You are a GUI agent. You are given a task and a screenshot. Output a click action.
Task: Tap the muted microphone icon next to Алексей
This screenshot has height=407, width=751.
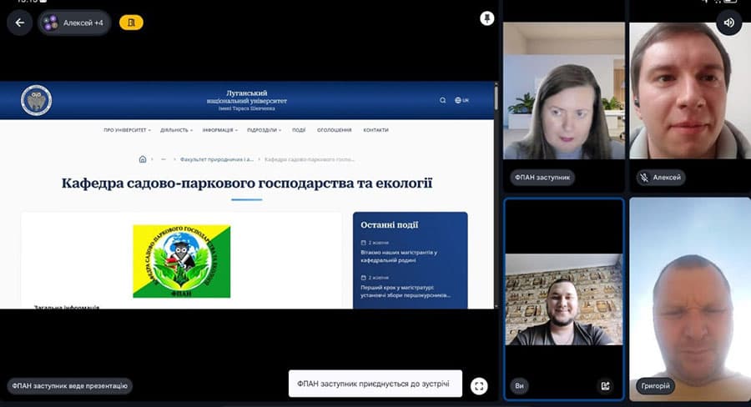(645, 178)
